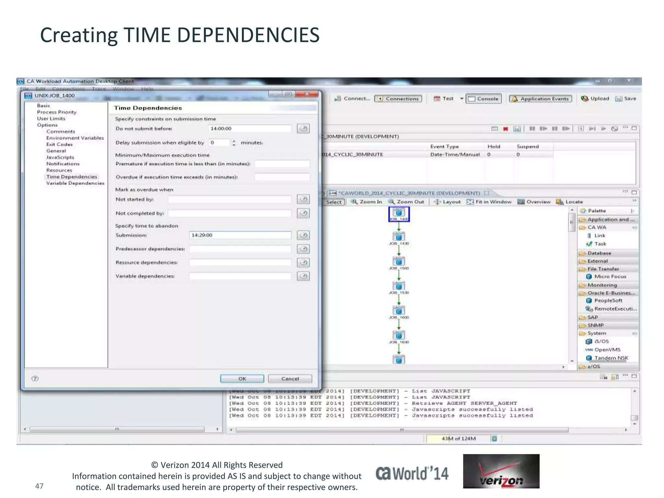Click Do not submit before field
Image resolution: width=664 pixels, height=498 pixels.
pos(250,129)
